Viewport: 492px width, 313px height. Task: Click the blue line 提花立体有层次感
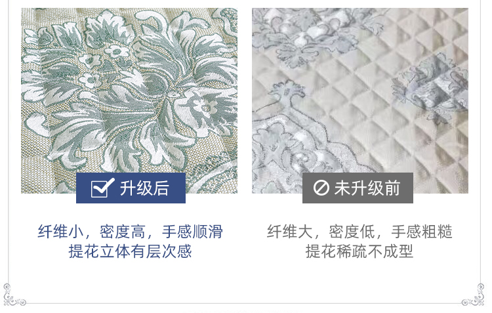pyautogui.click(x=130, y=251)
